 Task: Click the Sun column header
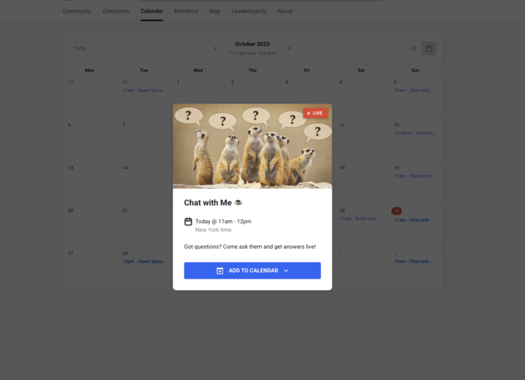point(415,70)
